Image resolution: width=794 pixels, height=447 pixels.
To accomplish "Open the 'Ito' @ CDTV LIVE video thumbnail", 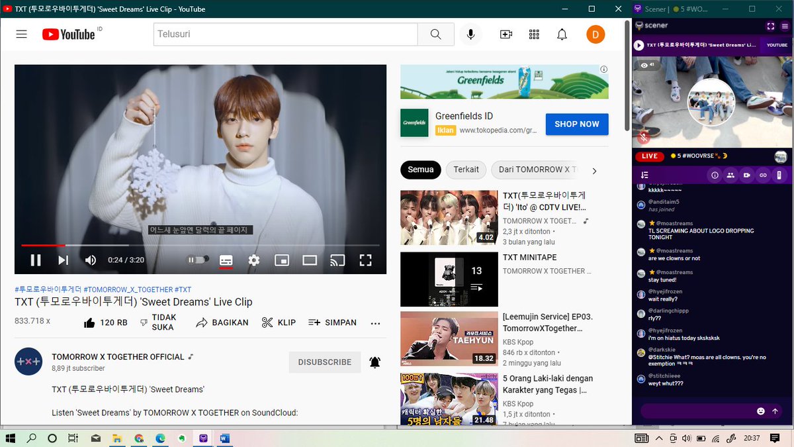I will point(449,218).
